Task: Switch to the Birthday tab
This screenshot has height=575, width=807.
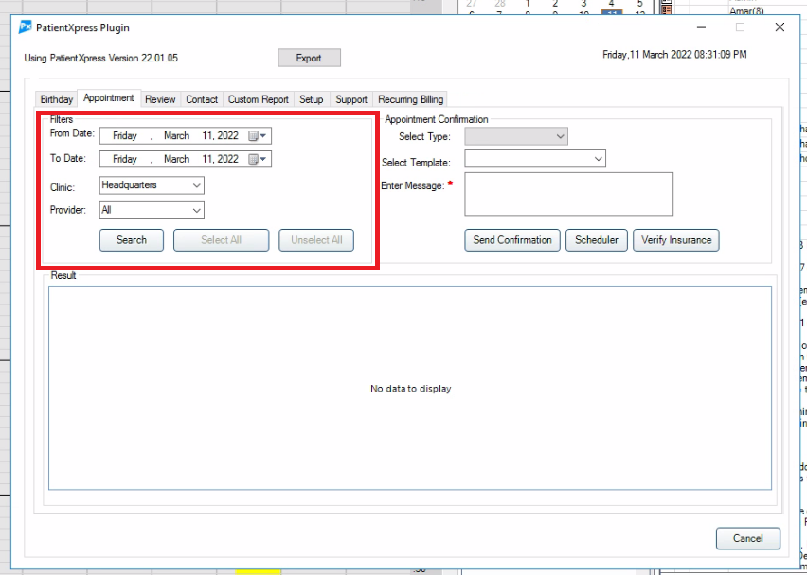Action: [x=57, y=99]
